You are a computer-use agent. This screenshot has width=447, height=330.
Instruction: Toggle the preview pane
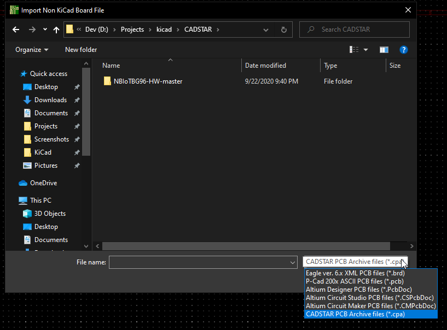click(384, 50)
